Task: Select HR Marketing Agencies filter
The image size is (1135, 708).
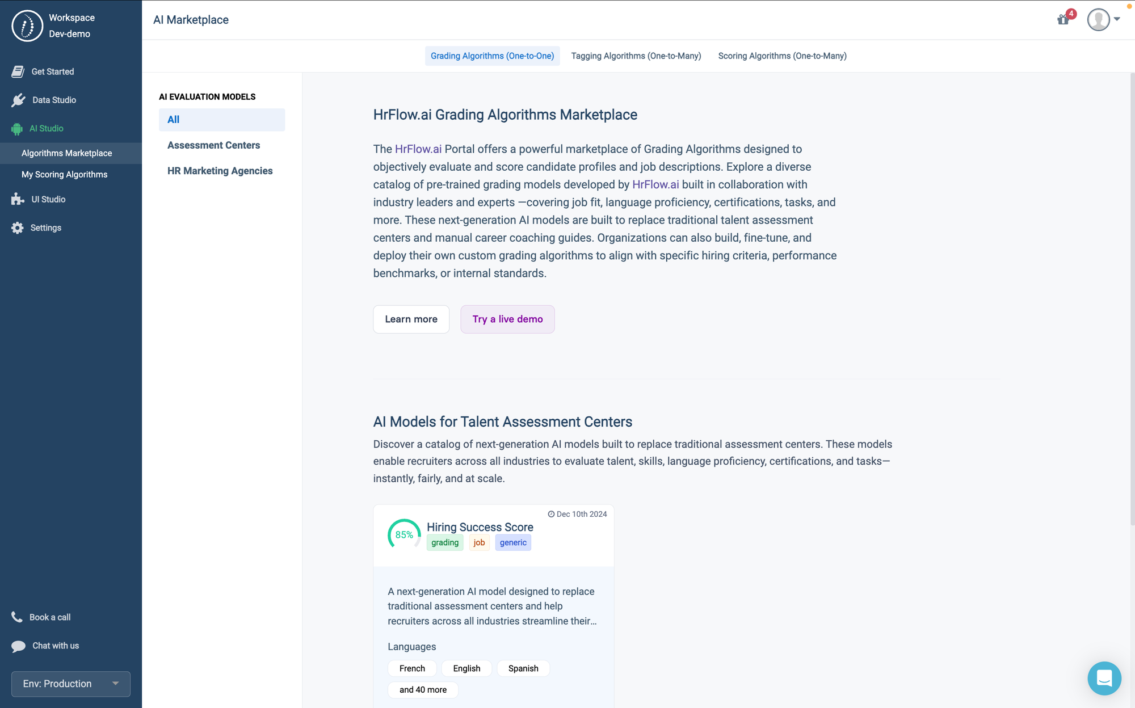Action: (220, 171)
